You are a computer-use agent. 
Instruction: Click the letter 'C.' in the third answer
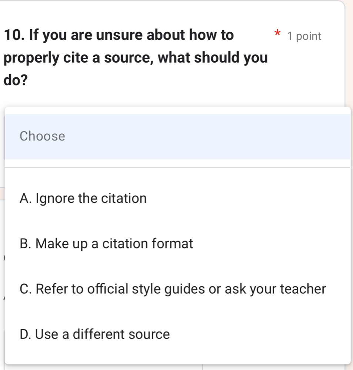click(x=26, y=289)
